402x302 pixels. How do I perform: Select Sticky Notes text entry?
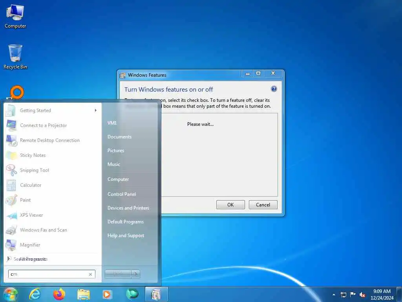33,155
